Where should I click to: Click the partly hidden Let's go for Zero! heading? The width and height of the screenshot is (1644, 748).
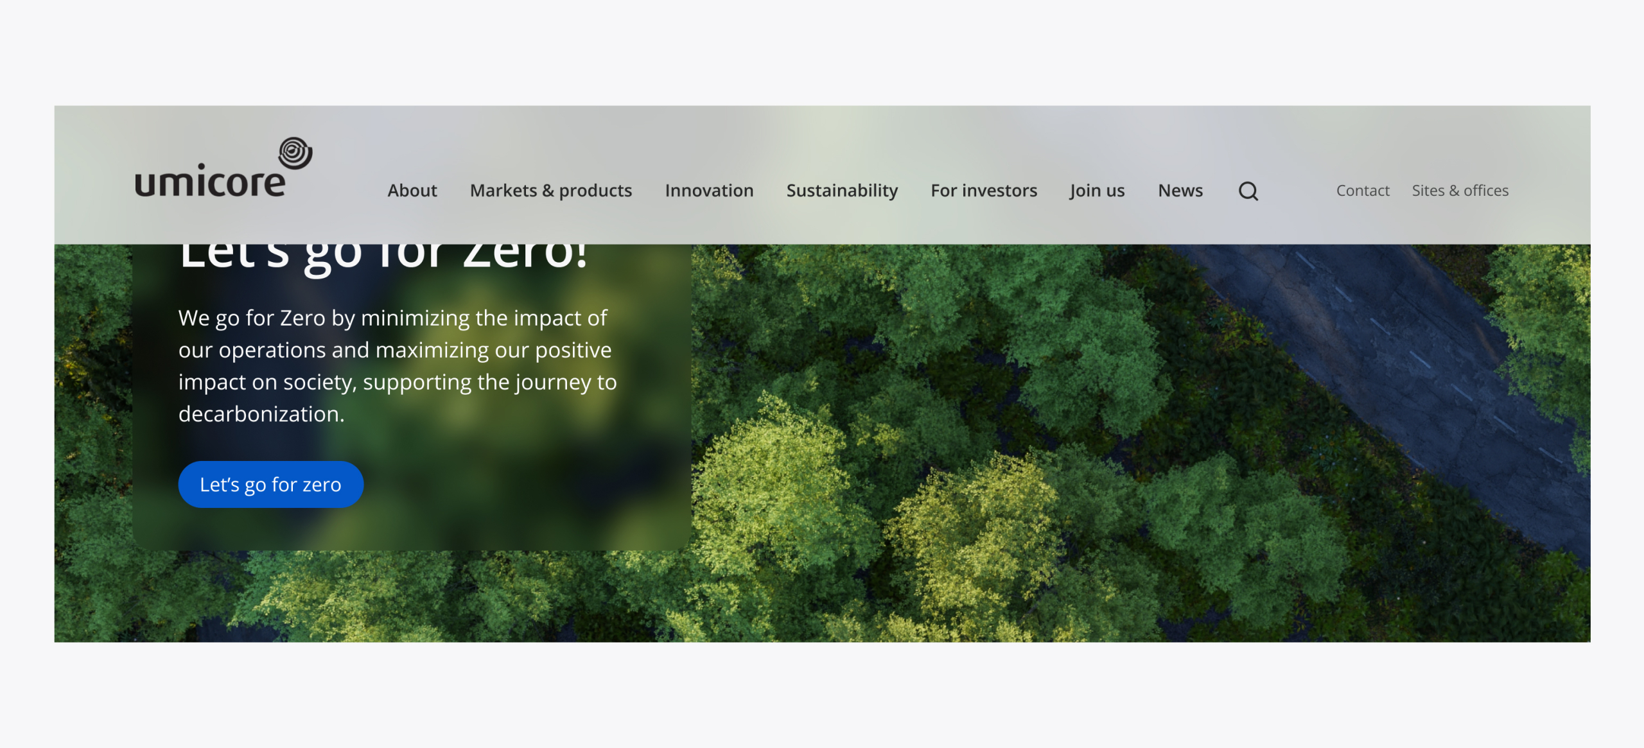coord(383,257)
